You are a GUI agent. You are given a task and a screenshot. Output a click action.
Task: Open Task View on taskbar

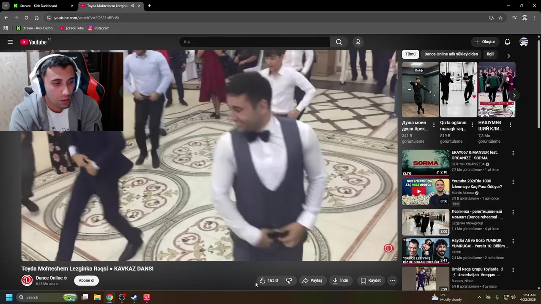[85, 297]
